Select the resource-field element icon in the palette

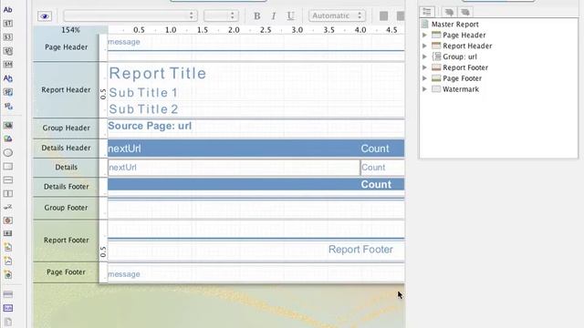pyautogui.click(x=8, y=92)
